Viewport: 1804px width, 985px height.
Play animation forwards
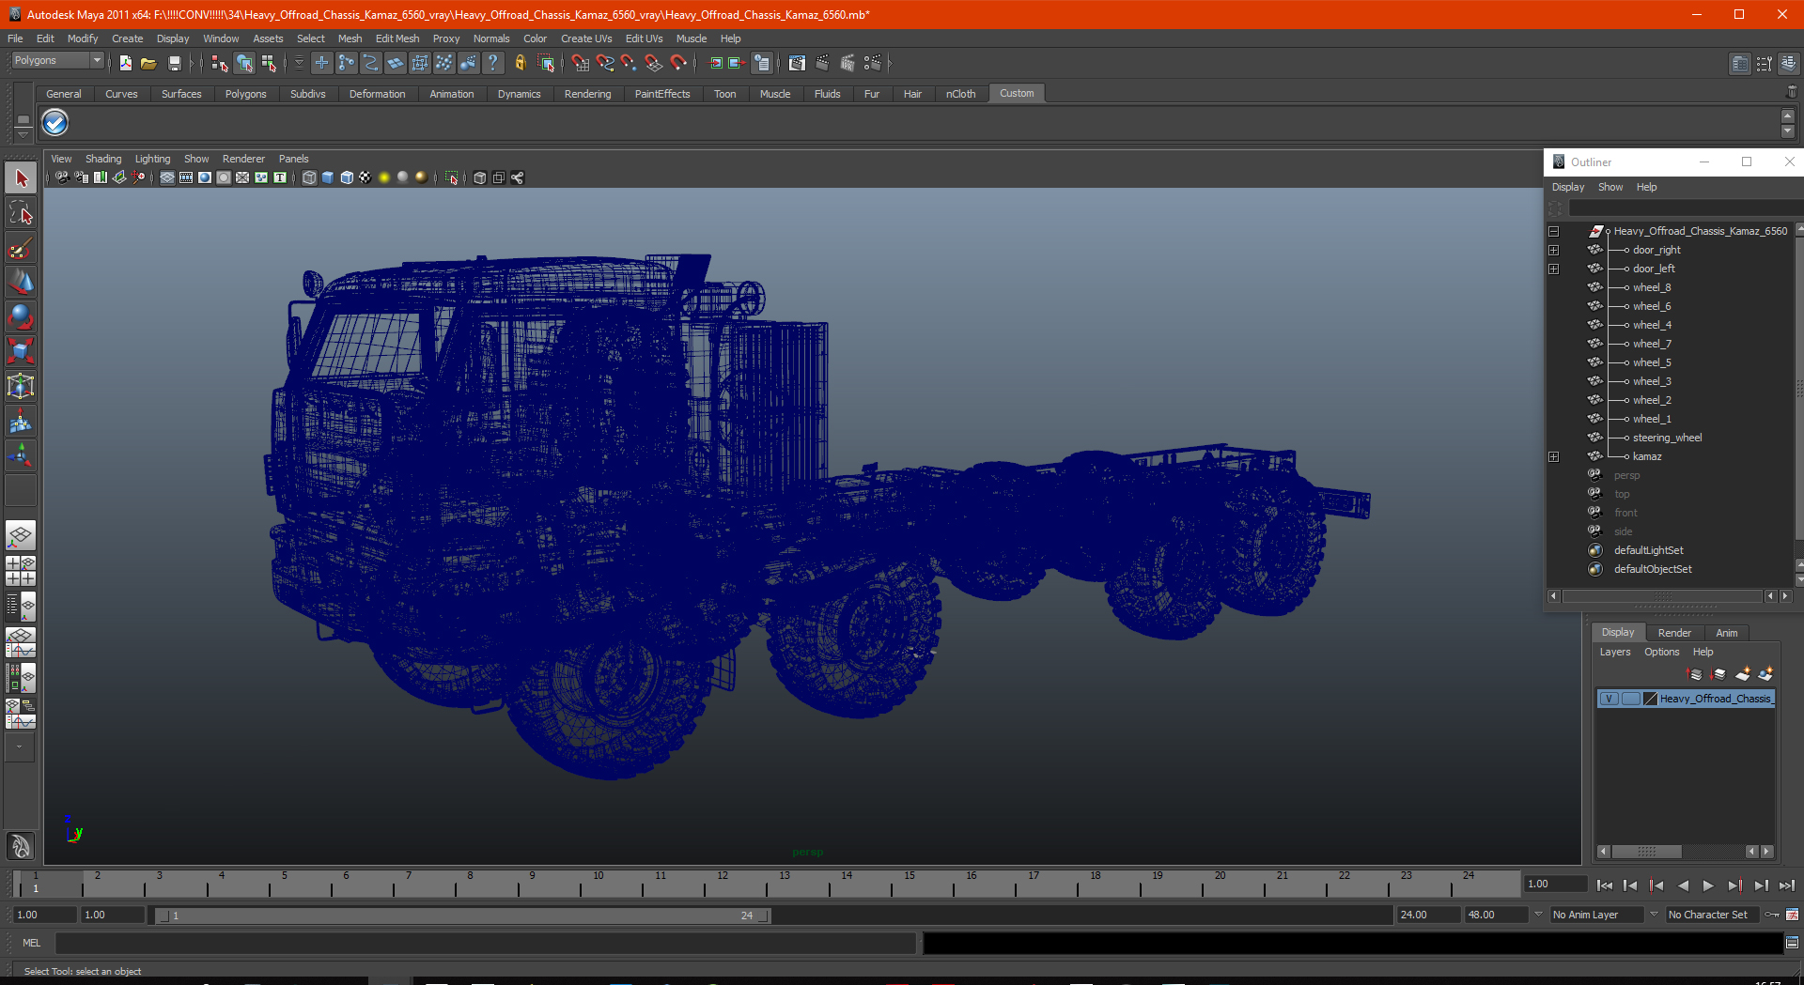tap(1708, 885)
